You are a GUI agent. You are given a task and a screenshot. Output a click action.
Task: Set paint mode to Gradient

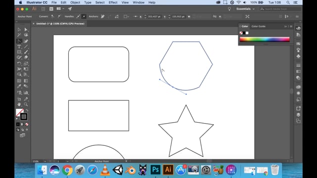pyautogui.click(x=22, y=124)
